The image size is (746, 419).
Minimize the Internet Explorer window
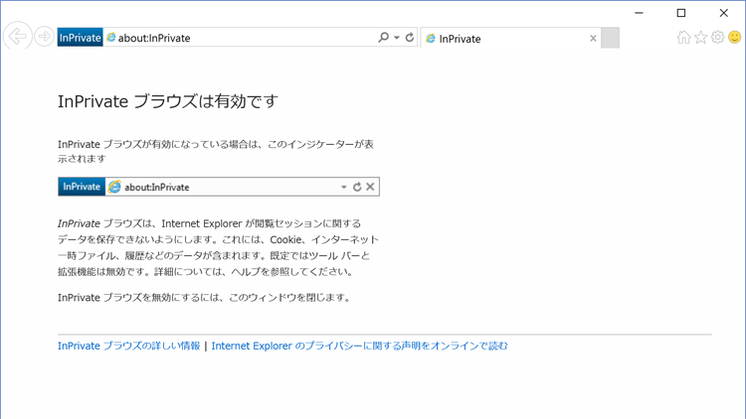(x=639, y=13)
